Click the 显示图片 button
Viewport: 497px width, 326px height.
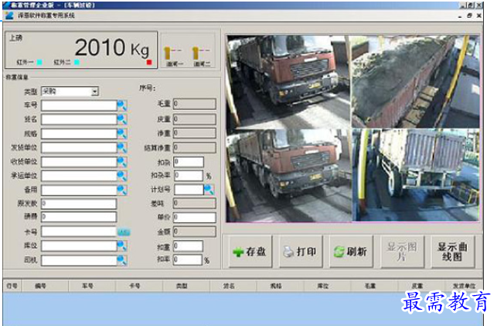point(402,252)
